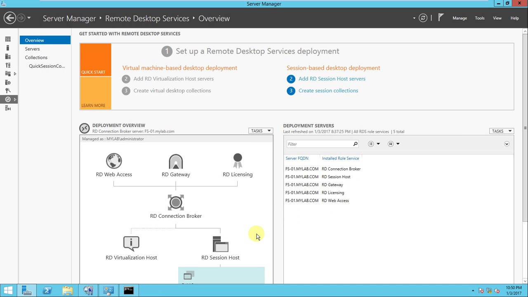Click the QUICK START tile
The height and width of the screenshot is (297, 528).
click(95, 60)
